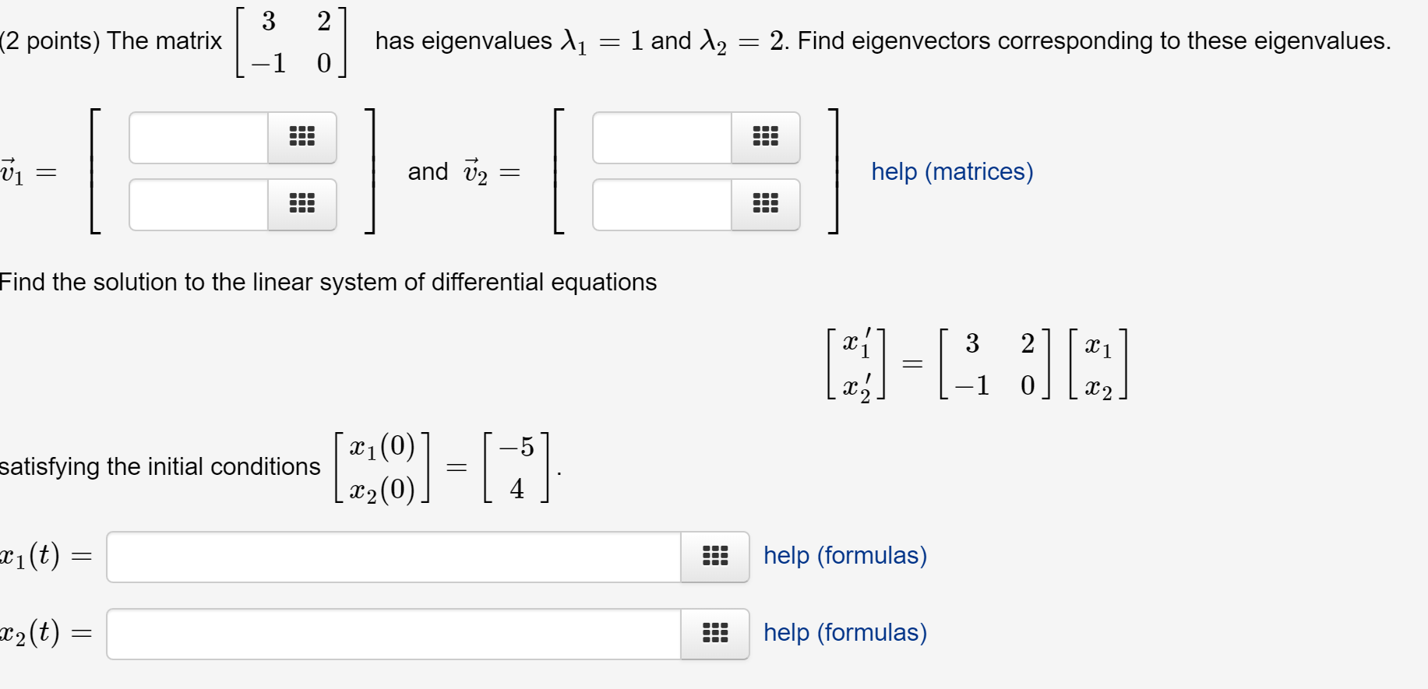Viewport: 1428px width, 689px height.
Task: Open equation editor for v1 top entry
Action: click(302, 138)
